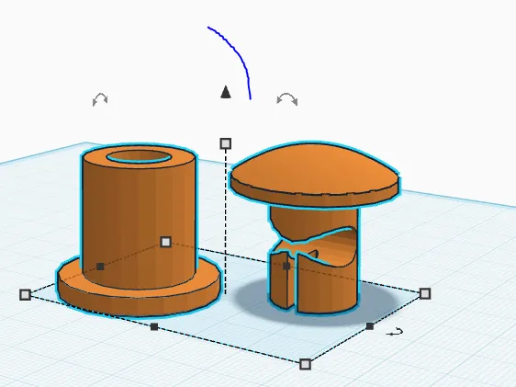
Task: Click the left curved rotation arrow handle
Action: point(100,98)
